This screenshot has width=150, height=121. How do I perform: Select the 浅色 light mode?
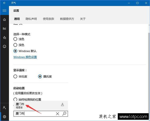click(x=15, y=39)
